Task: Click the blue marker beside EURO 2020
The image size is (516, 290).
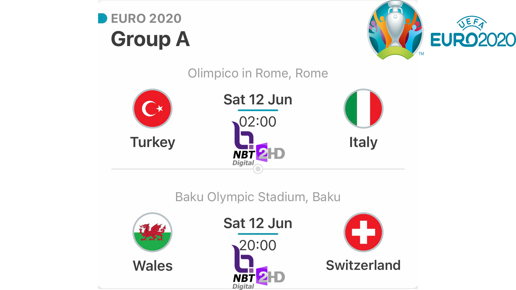Action: click(x=102, y=18)
